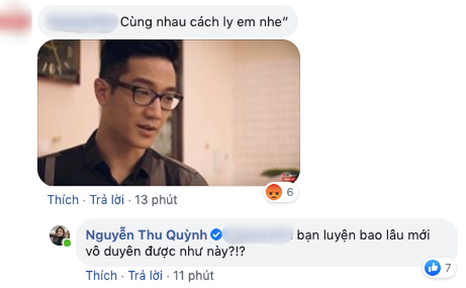Open the attached photo of man with glasses
The width and height of the screenshot is (466, 288).
(x=169, y=113)
